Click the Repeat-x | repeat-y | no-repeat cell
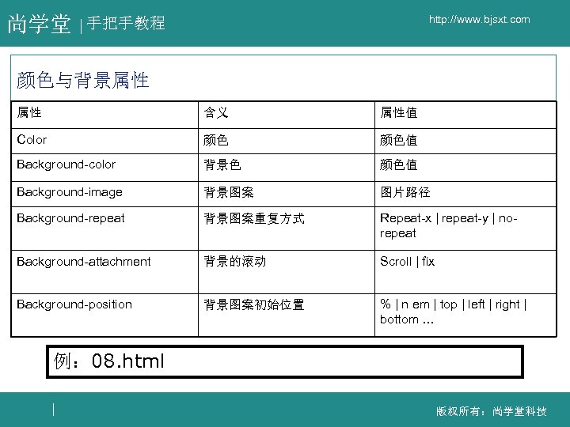 tap(465, 229)
